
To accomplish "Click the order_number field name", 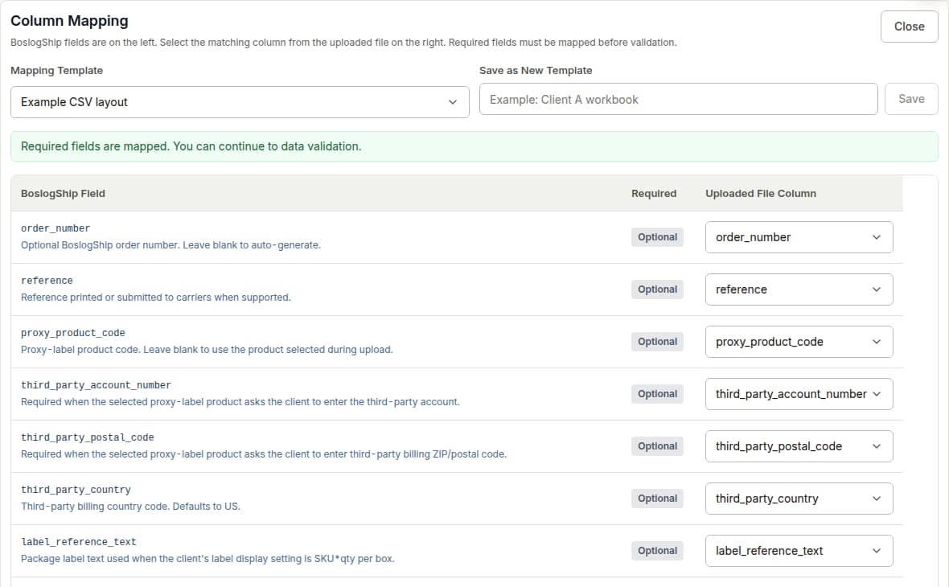I will [x=55, y=228].
